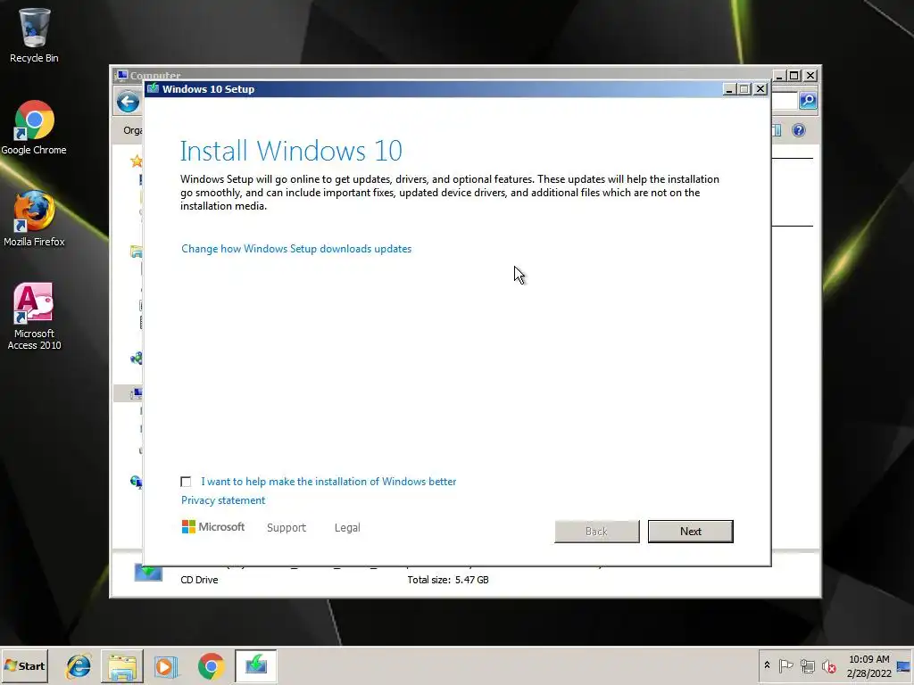
Task: Click the Show desktop tray button
Action: click(904, 665)
